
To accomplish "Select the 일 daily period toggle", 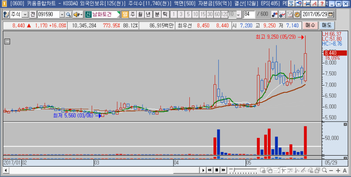I will click(125, 15).
